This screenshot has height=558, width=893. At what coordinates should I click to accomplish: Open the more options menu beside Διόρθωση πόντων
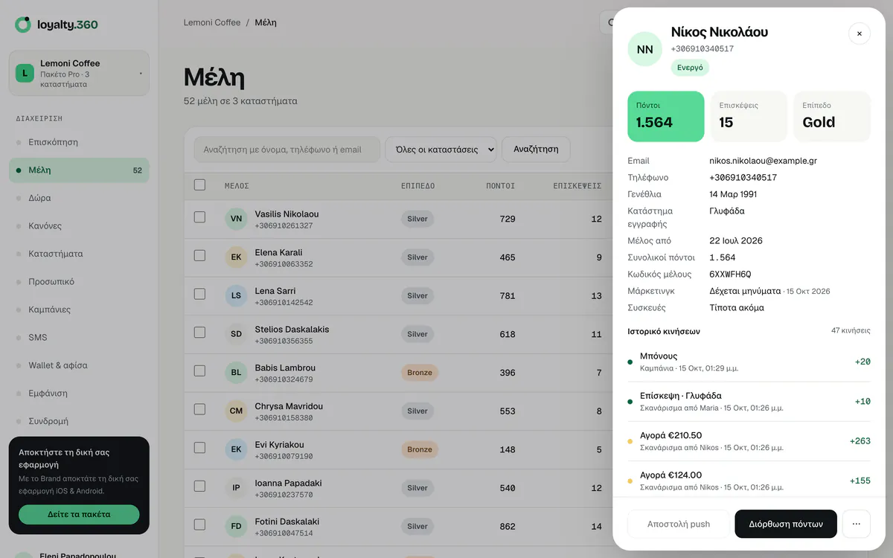click(856, 524)
